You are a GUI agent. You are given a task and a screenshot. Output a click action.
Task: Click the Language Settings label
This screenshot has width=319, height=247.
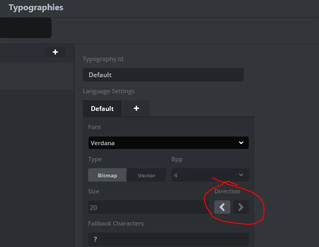coord(108,91)
